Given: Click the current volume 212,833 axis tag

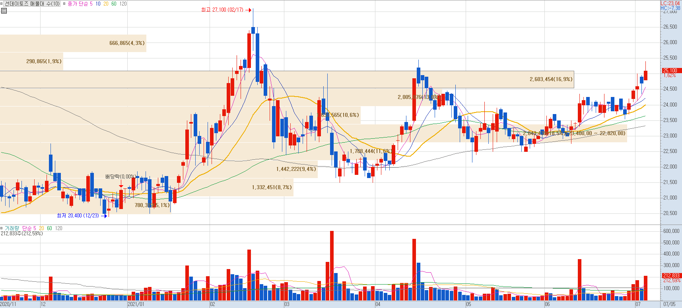Looking at the screenshot, I should [x=672, y=275].
